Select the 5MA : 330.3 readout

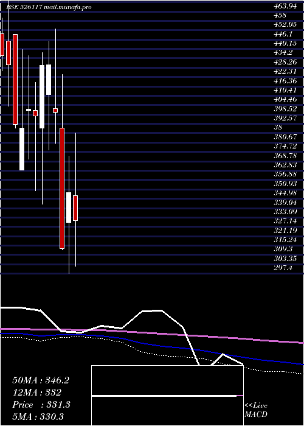[x=38, y=416]
